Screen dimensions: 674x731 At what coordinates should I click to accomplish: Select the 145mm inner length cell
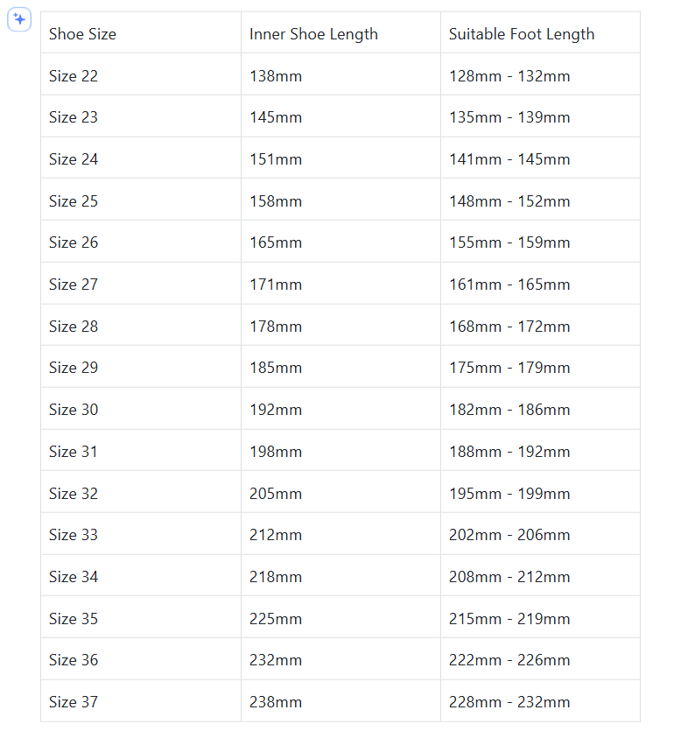pyautogui.click(x=276, y=117)
